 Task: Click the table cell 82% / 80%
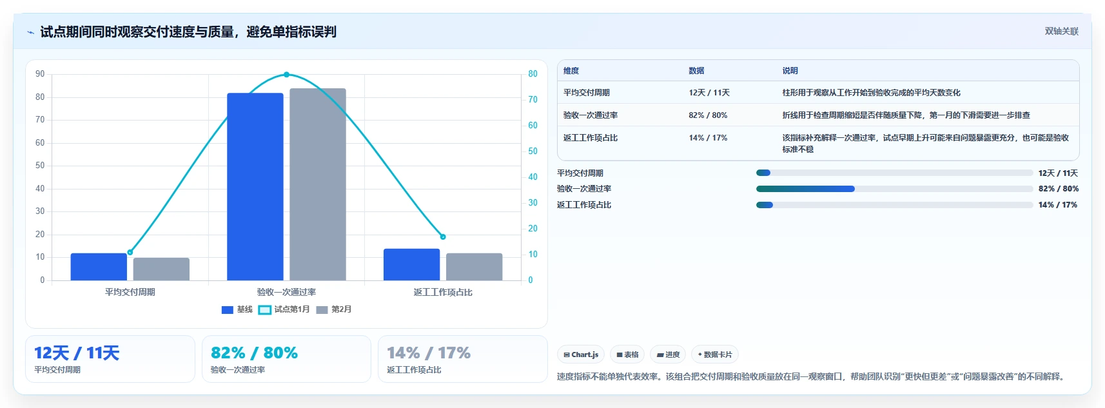pos(708,115)
